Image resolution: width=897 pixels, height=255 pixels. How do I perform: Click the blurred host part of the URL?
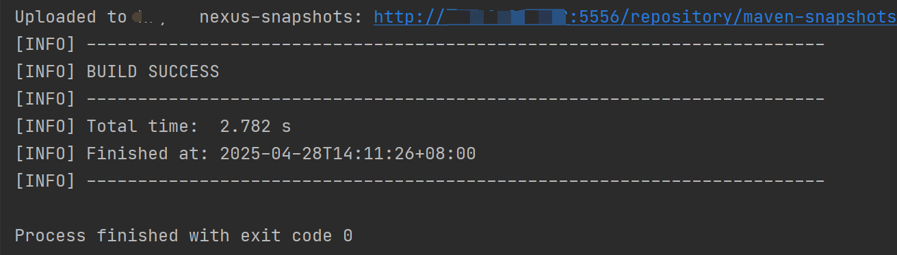point(504,17)
